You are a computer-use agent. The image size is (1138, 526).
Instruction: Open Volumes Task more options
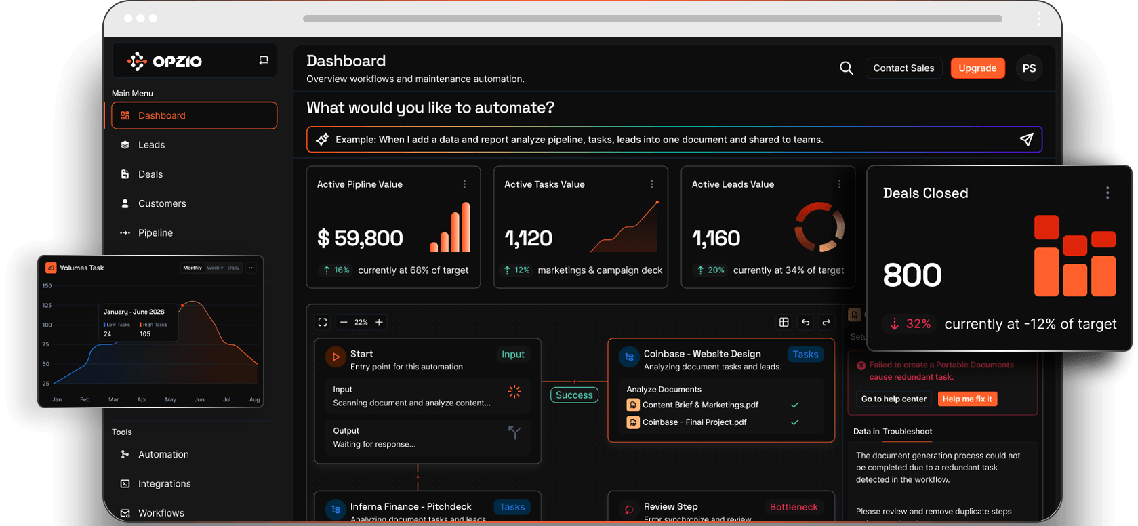pos(251,268)
